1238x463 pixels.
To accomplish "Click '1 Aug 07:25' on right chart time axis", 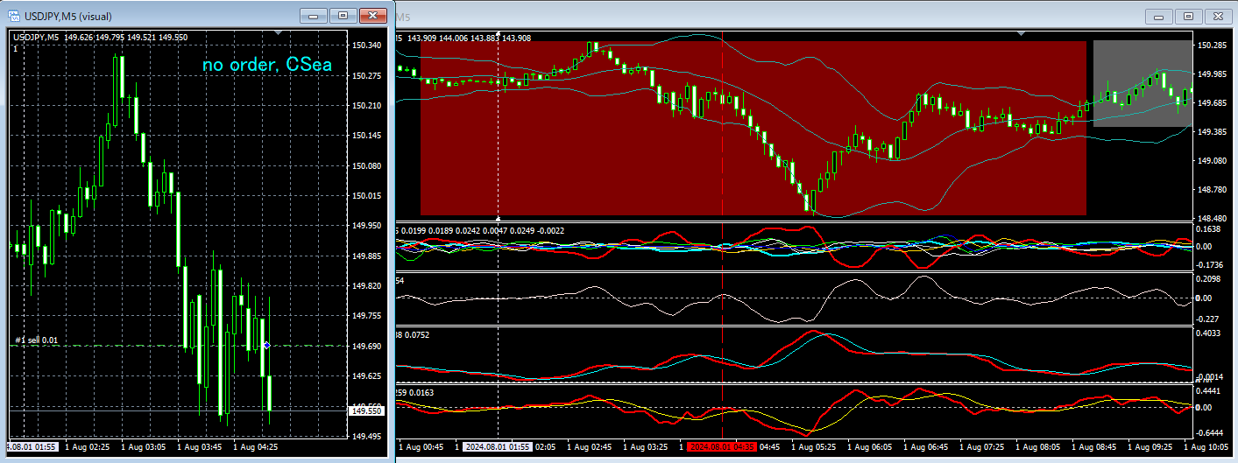I will (984, 446).
